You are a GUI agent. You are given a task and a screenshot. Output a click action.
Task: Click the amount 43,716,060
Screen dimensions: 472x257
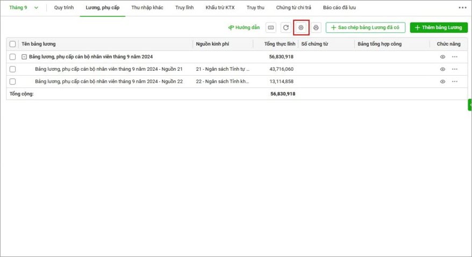click(x=282, y=69)
